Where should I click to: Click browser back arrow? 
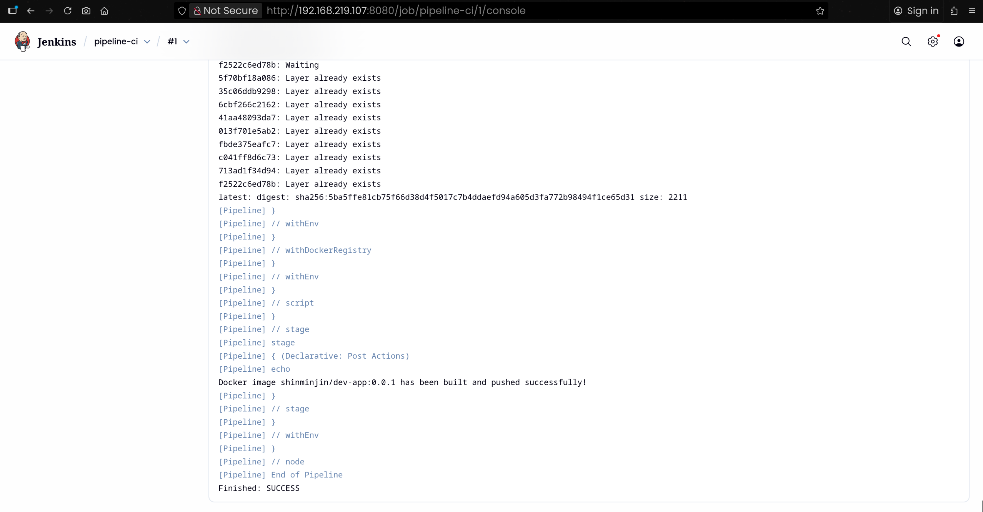(31, 11)
